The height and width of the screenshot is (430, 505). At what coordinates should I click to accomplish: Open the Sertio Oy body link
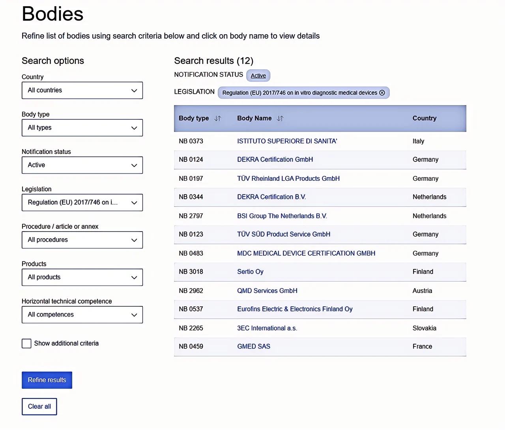click(250, 272)
